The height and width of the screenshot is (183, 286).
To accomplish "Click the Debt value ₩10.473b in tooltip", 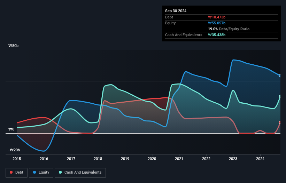I will (x=217, y=17).
